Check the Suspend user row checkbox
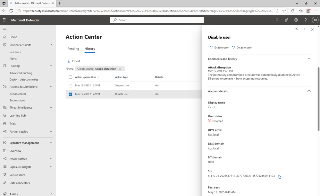 [71, 85]
